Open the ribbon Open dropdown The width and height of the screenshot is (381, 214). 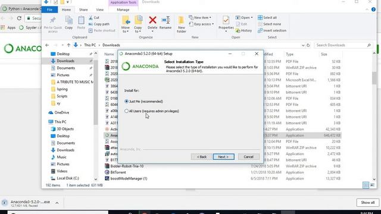[x=244, y=18]
